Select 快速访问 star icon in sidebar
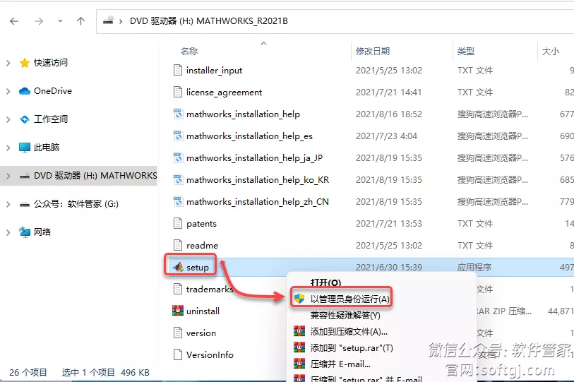The width and height of the screenshot is (574, 382). pos(25,63)
